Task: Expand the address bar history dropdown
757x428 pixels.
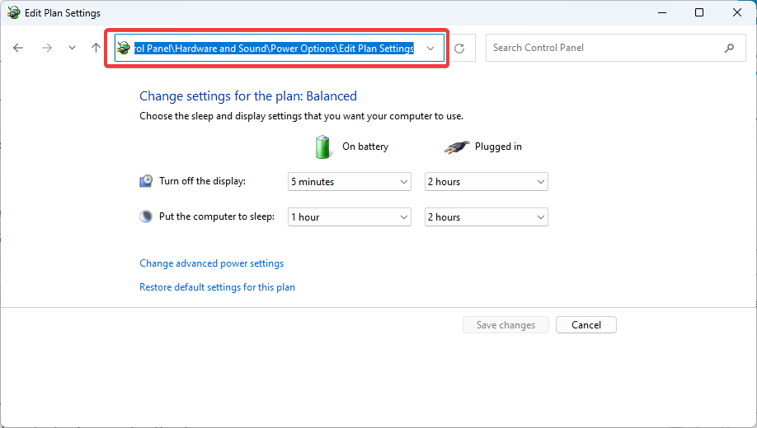Action: tap(430, 49)
